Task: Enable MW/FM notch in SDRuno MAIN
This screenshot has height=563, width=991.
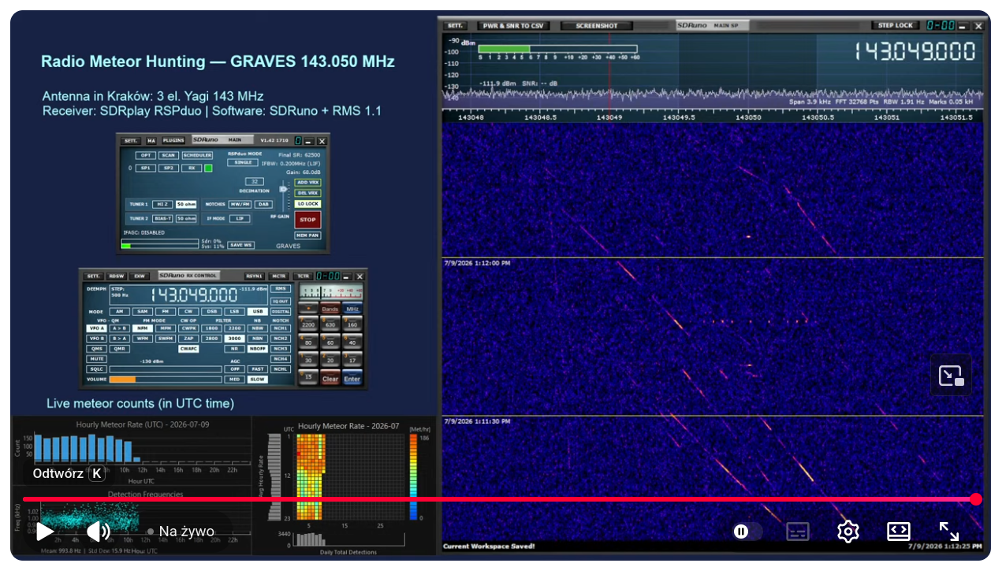Action: coord(240,204)
